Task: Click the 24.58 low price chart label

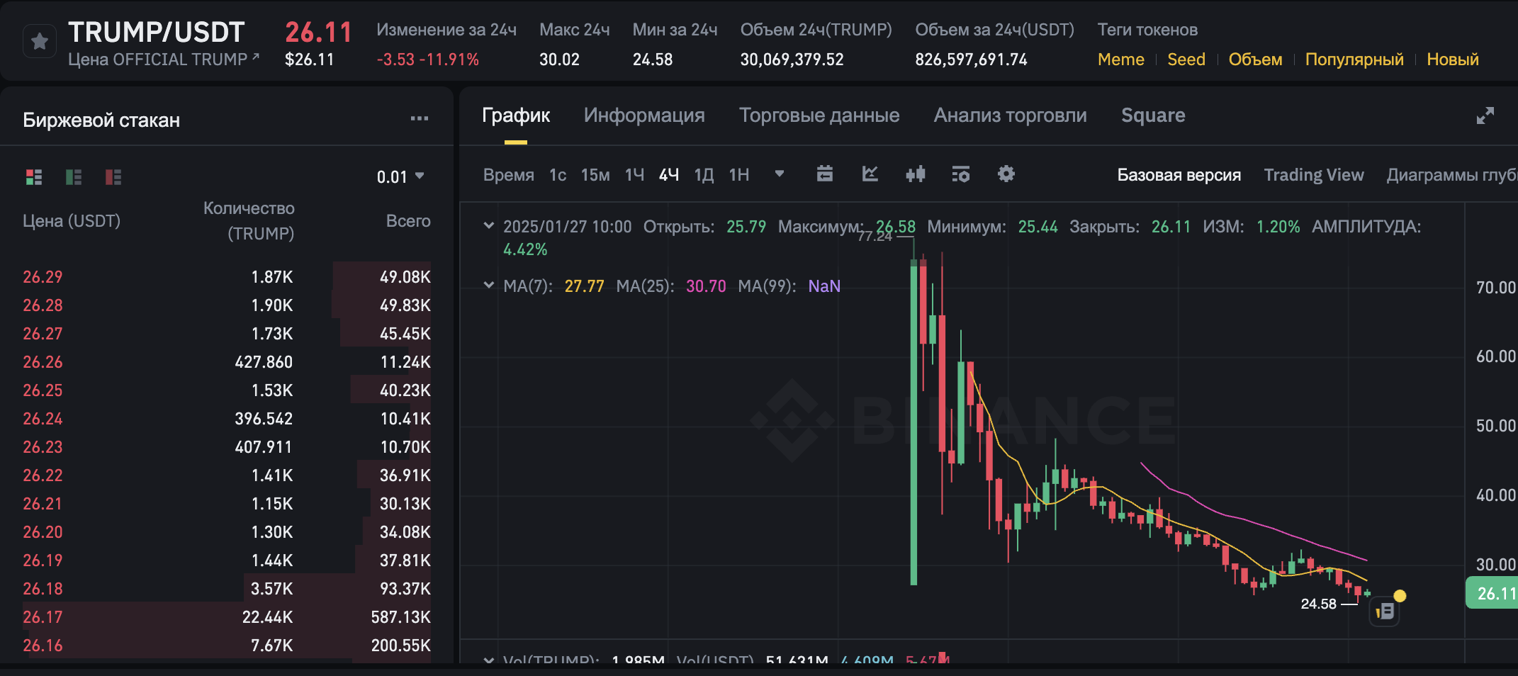Action: (1318, 604)
